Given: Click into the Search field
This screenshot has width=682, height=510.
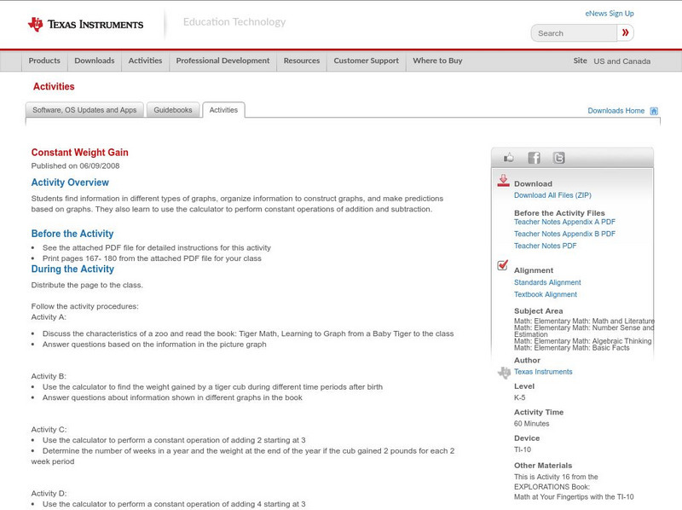Looking at the screenshot, I should pos(574,33).
